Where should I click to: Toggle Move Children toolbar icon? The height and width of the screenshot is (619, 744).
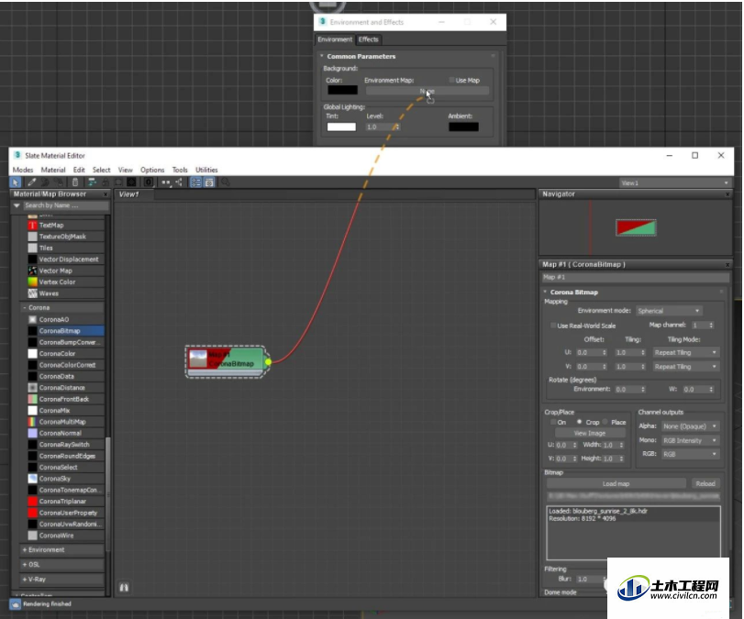point(92,182)
